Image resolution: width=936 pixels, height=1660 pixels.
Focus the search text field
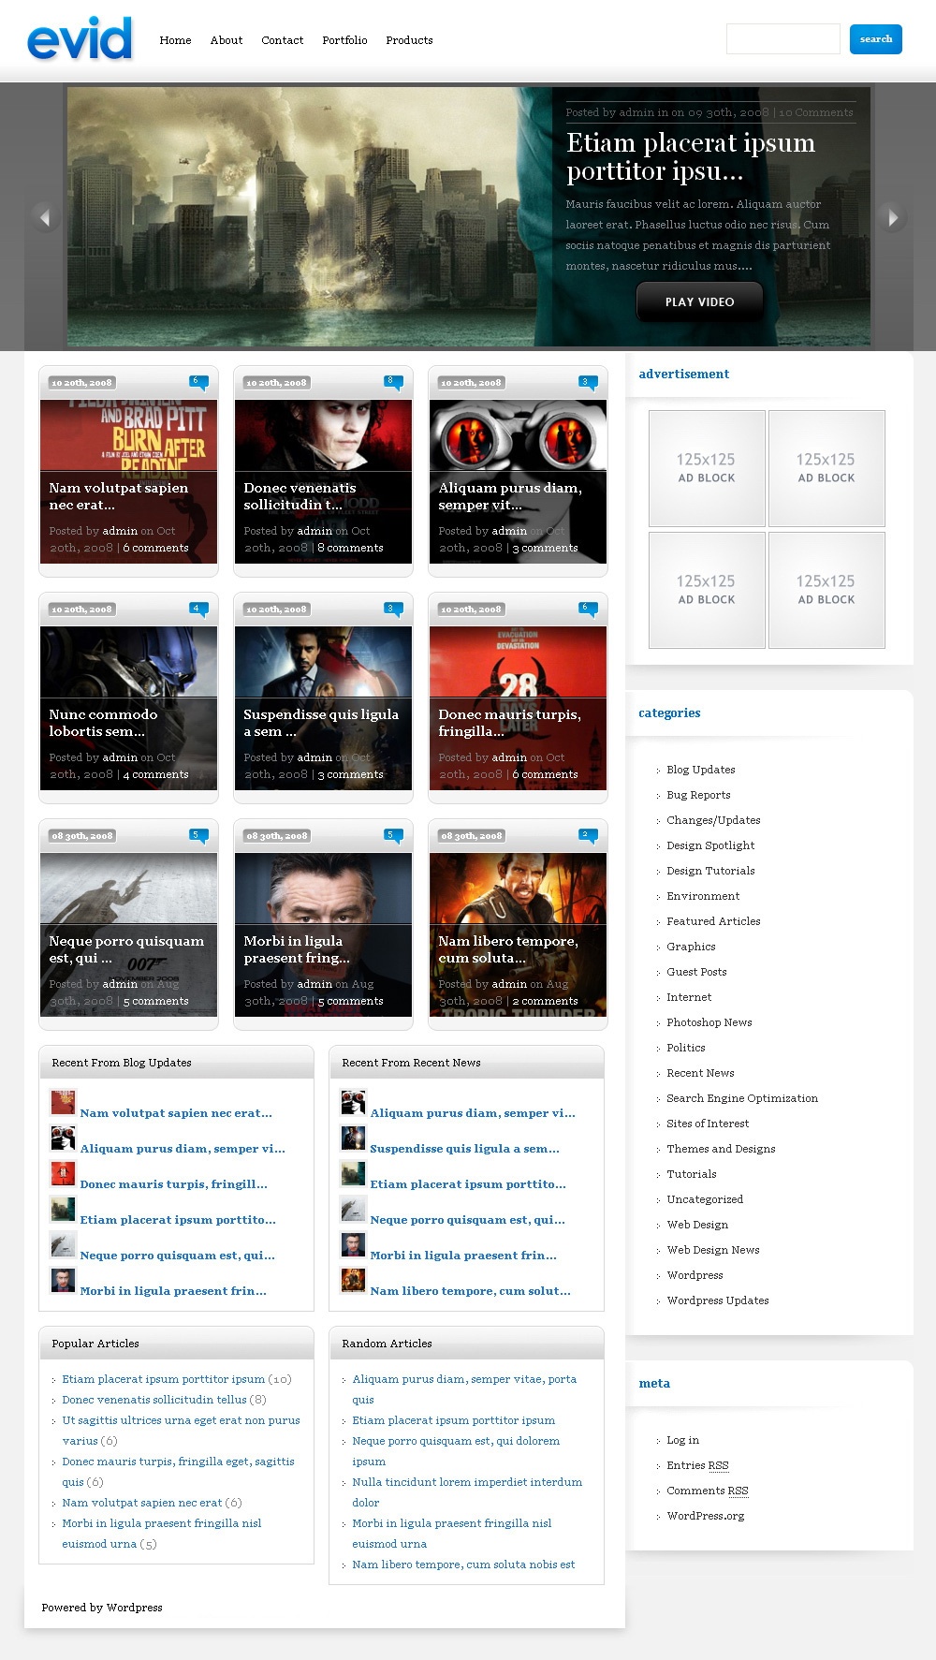pos(782,39)
